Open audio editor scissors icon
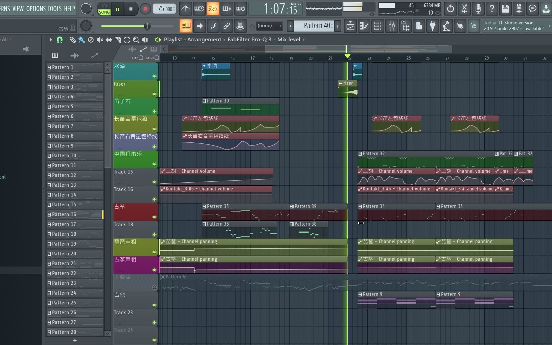Image resolution: width=552 pixels, height=345 pixels. 464,9
